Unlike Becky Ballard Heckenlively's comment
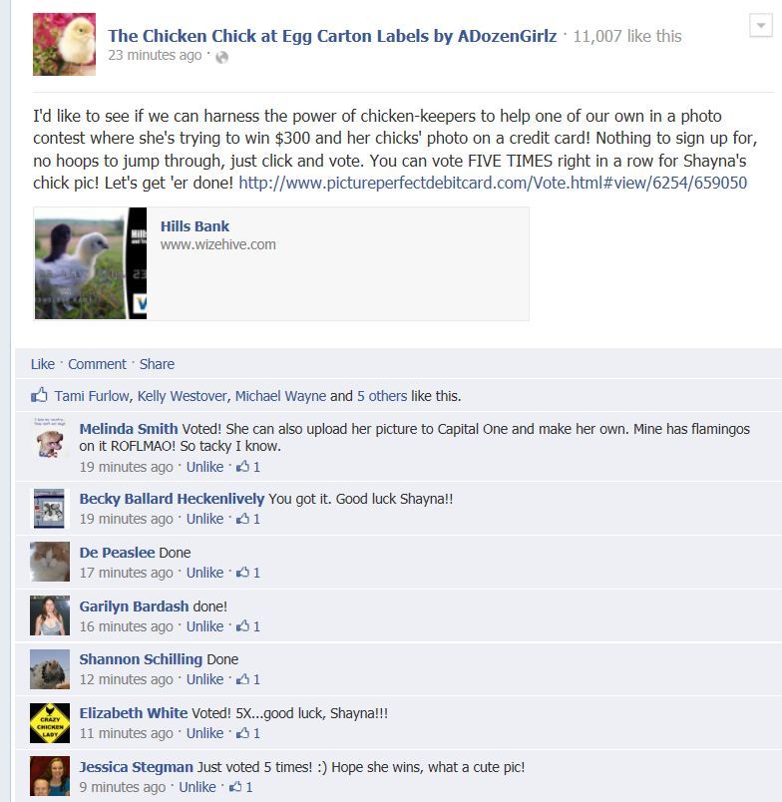This screenshot has width=782, height=802. click(204, 519)
